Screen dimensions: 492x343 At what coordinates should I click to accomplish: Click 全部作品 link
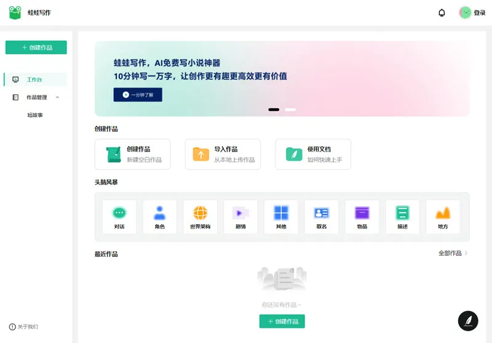450,253
